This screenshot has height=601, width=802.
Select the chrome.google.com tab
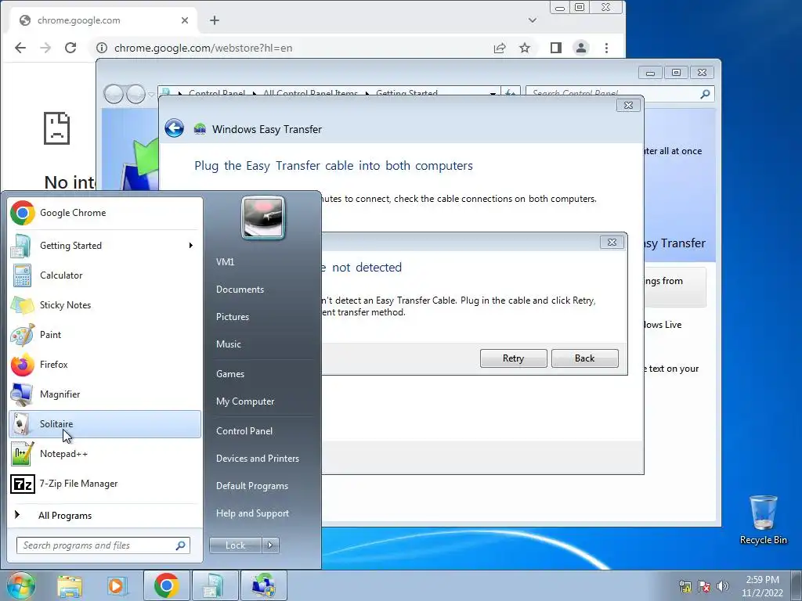104,20
